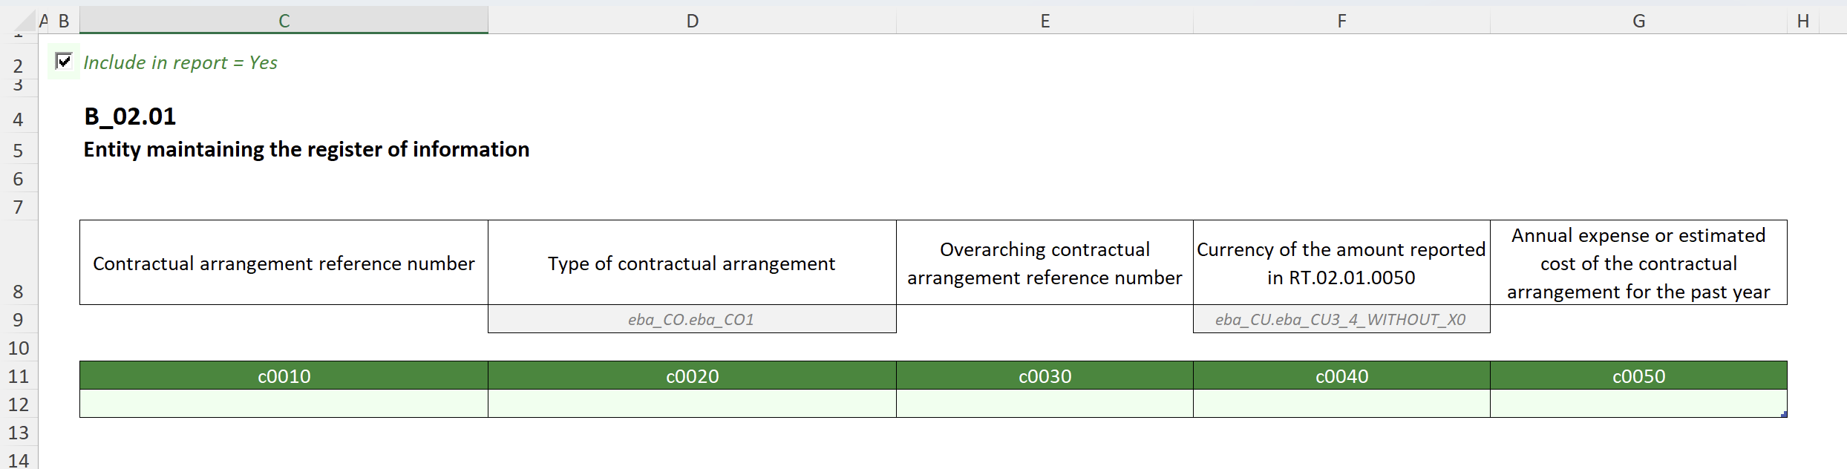Viewport: 1847px width, 469px height.
Task: Select column H header
Action: coord(1803,21)
